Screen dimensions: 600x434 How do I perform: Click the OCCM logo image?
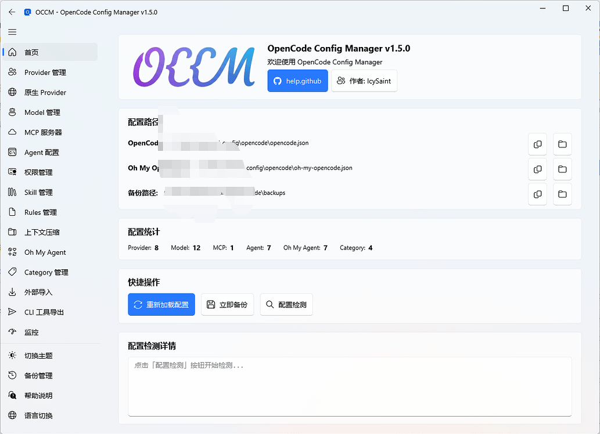point(194,67)
